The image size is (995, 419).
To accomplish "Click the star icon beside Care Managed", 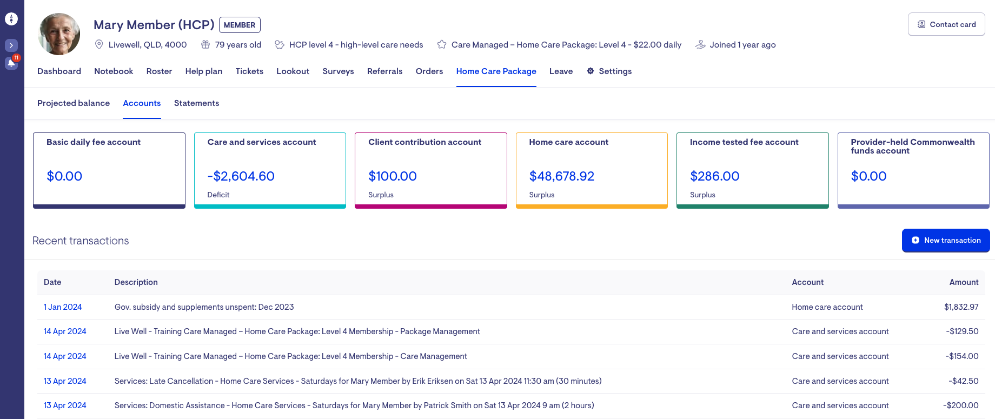I will click(x=442, y=45).
